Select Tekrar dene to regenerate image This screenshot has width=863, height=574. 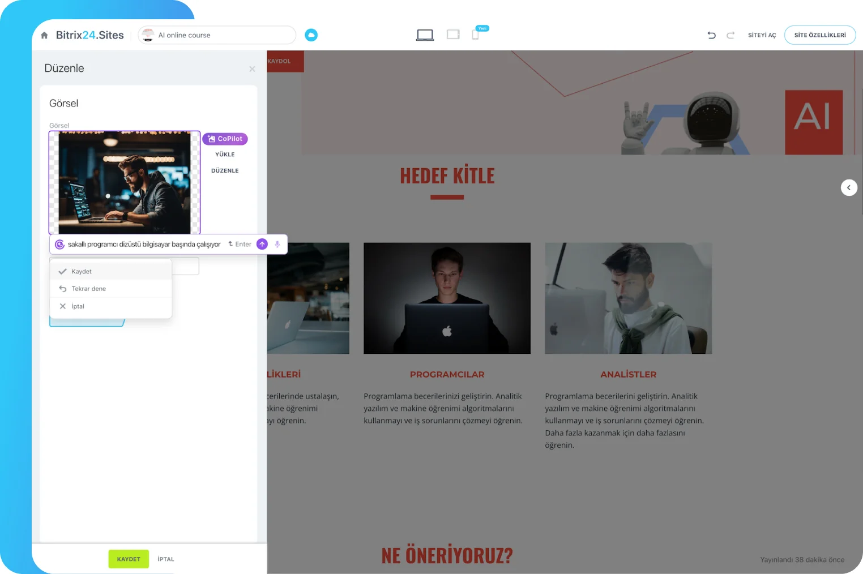click(x=88, y=289)
